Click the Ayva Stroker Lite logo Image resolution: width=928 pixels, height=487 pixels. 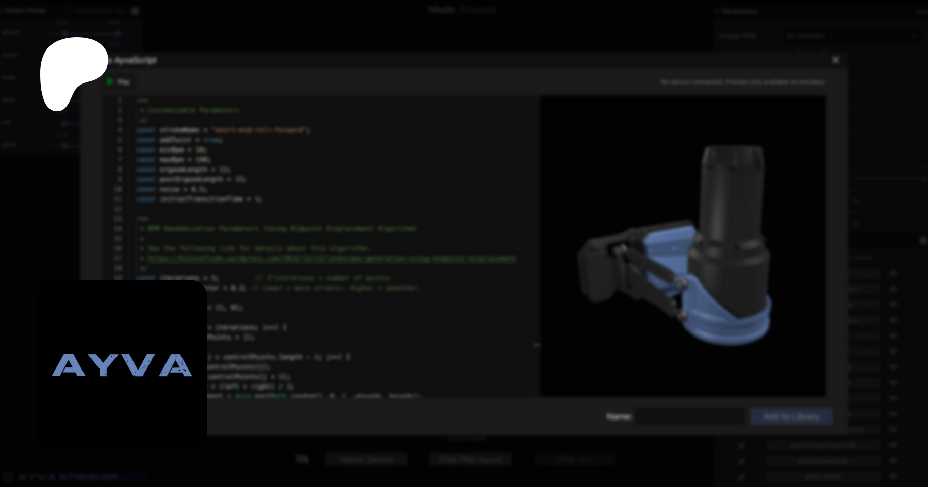point(75,477)
